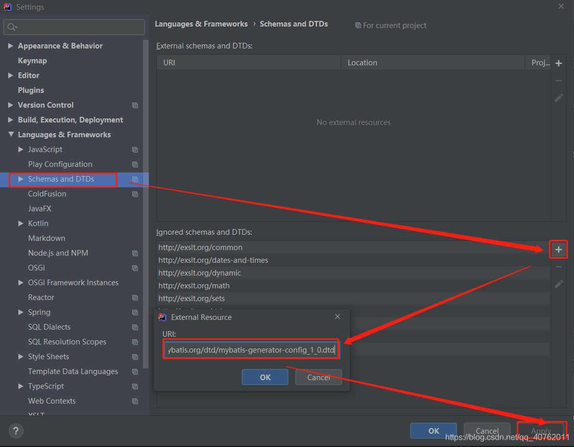Add an external schema with the plus icon
The image size is (574, 447).
(x=558, y=63)
